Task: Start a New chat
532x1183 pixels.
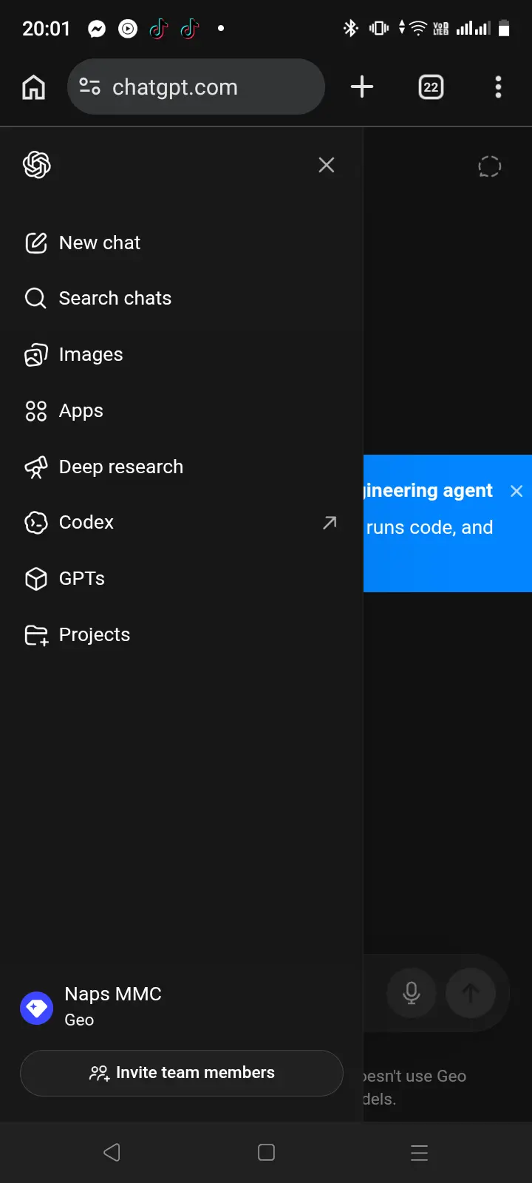Action: [182, 243]
